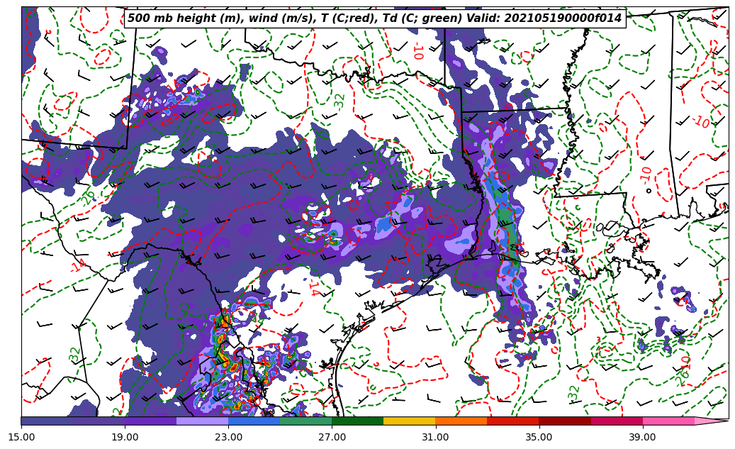Select the light green colorbar segment
This screenshot has height=449, width=735.
coord(305,421)
